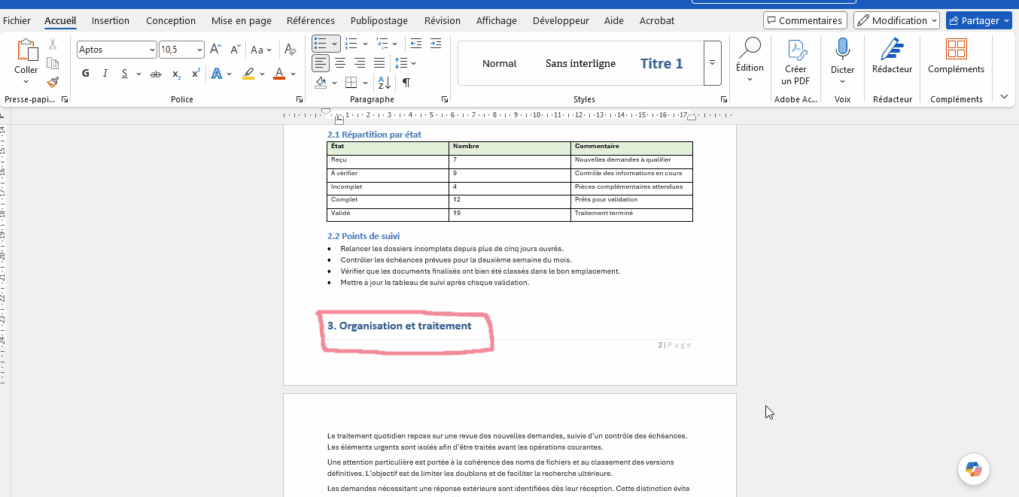Switch to the Conception tab
The width and height of the screenshot is (1019, 497).
click(171, 20)
